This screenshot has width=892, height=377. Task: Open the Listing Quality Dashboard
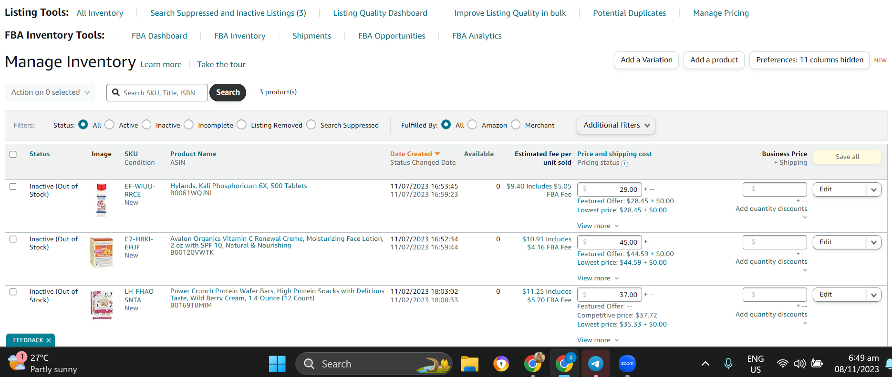[380, 13]
